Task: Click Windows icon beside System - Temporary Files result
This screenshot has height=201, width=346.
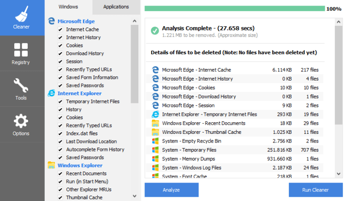Action: 155,150
